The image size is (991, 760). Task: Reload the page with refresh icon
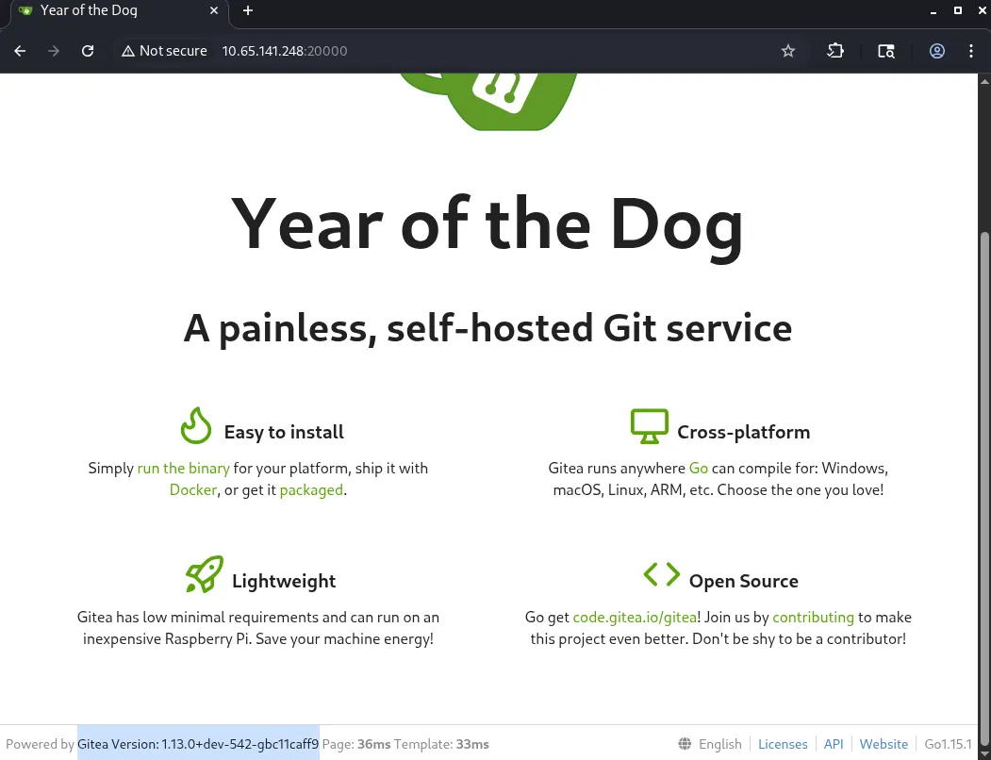[88, 51]
